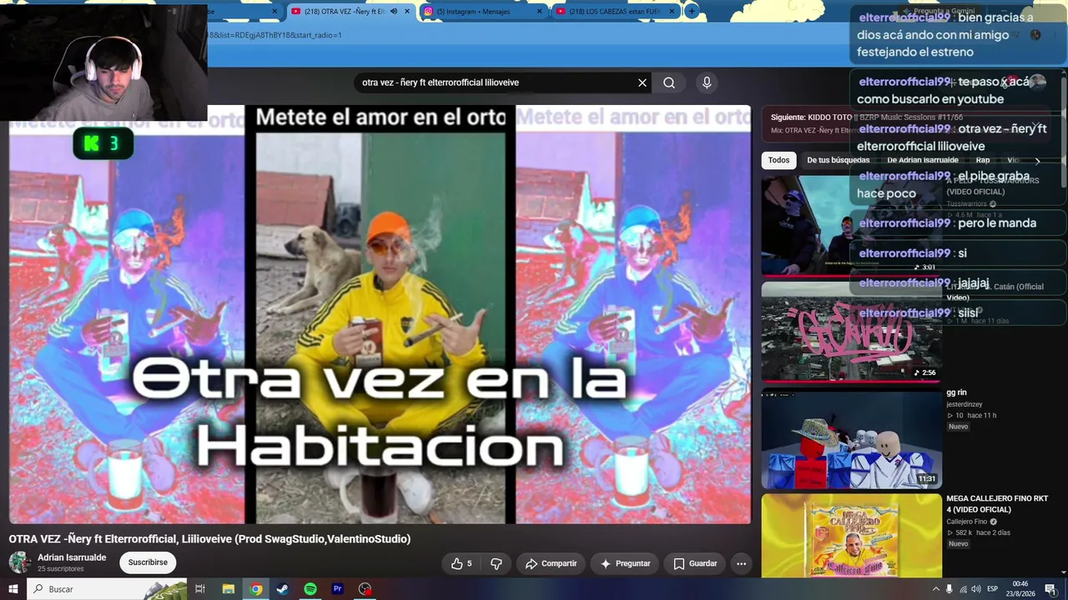Click the playing video to pause it
The width and height of the screenshot is (1068, 600).
click(x=380, y=314)
